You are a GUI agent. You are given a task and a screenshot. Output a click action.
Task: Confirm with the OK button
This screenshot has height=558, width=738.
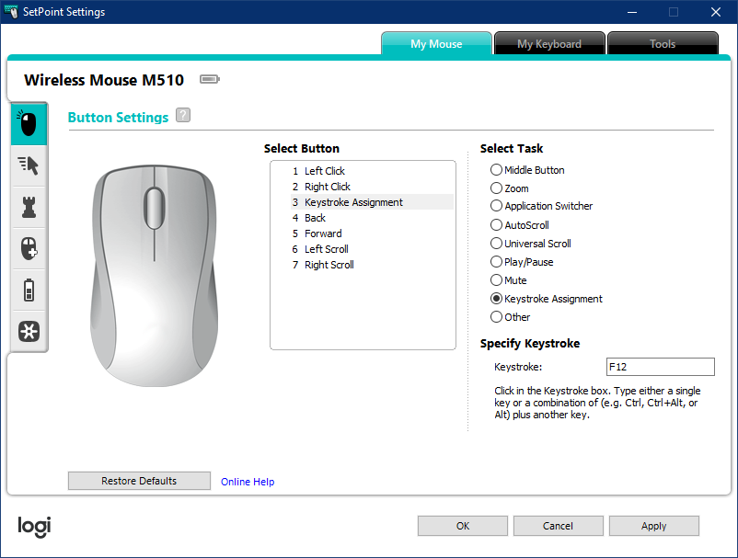click(x=463, y=526)
